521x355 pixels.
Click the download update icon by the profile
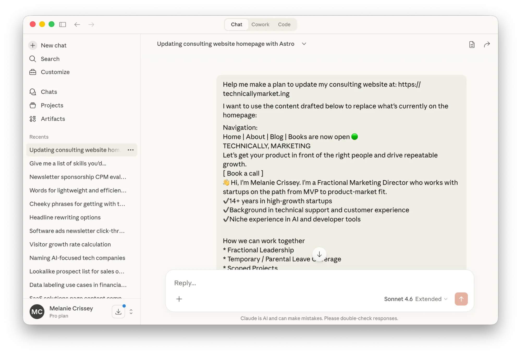(118, 311)
